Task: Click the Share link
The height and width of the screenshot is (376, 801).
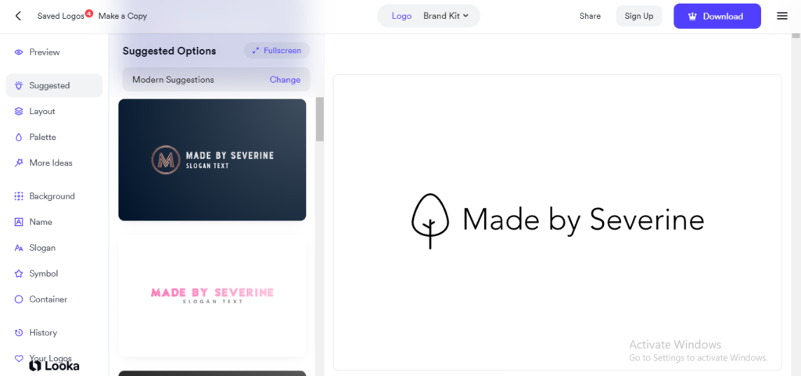Action: [590, 16]
